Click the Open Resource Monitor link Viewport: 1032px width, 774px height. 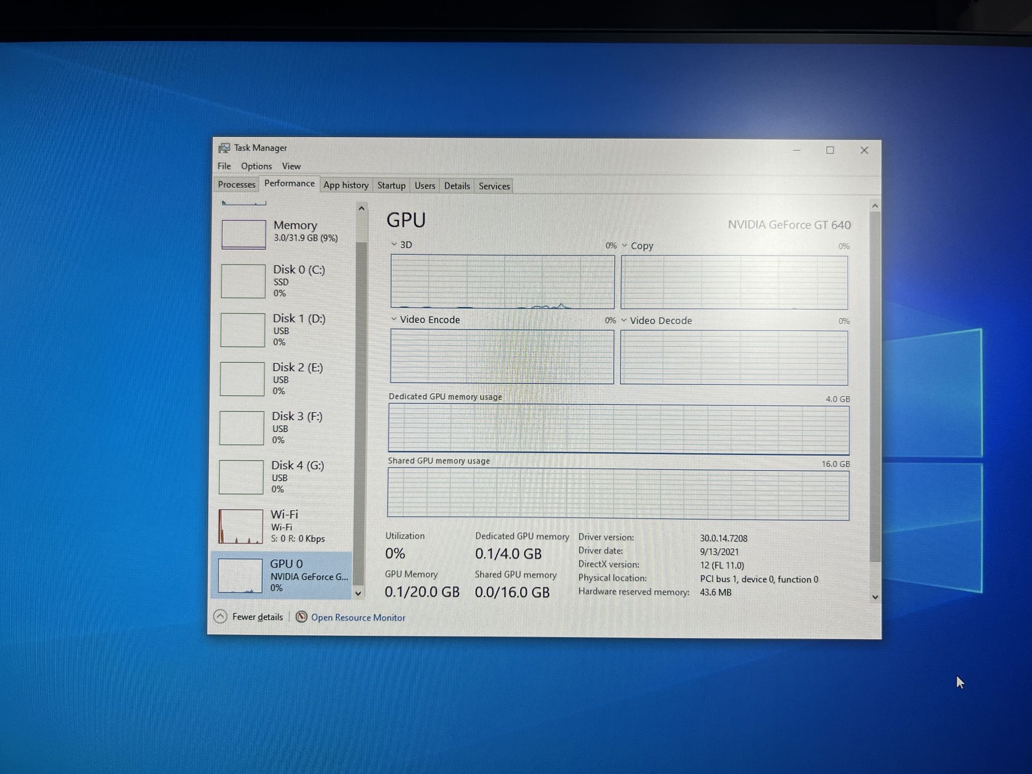pos(358,617)
